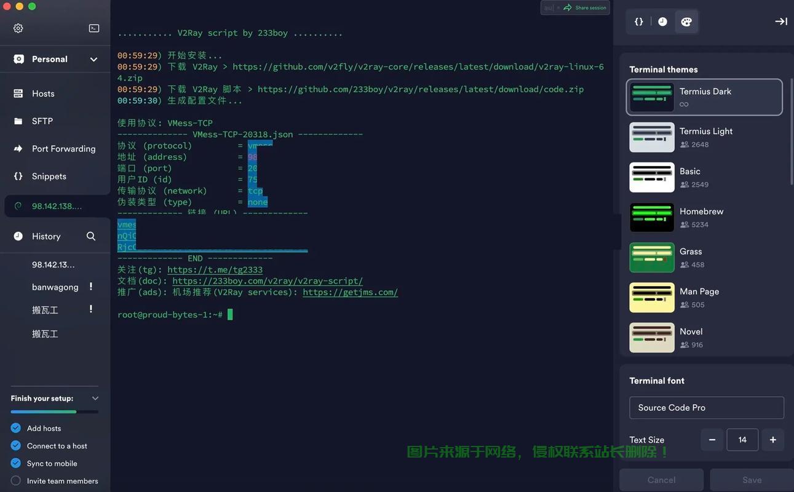
Task: Click Snippets braces sidebar icon
Action: [x=18, y=177]
